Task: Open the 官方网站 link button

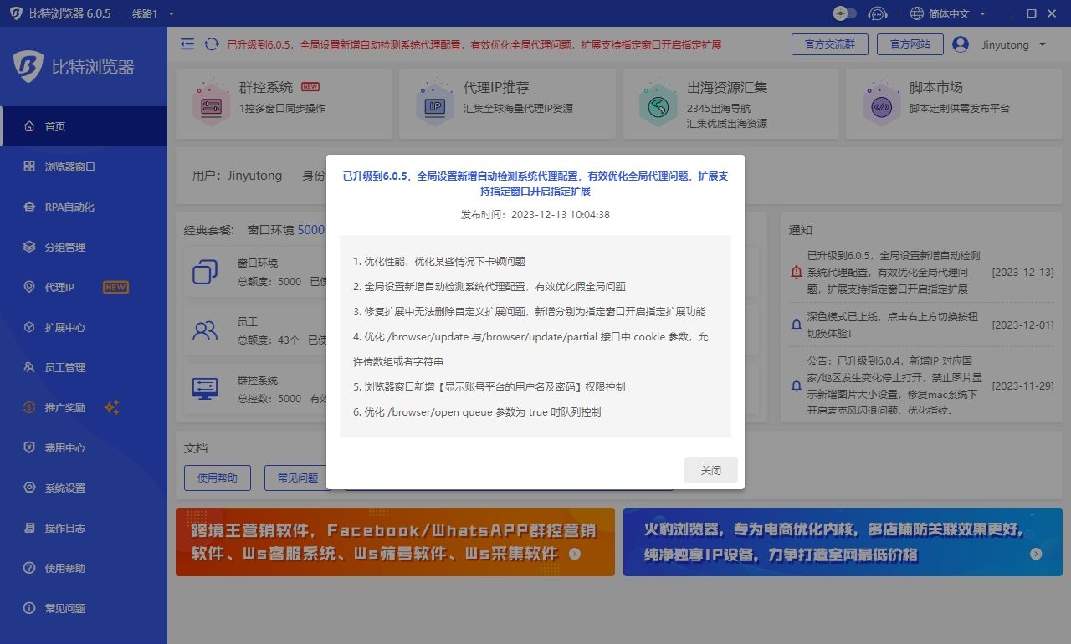Action: [910, 44]
